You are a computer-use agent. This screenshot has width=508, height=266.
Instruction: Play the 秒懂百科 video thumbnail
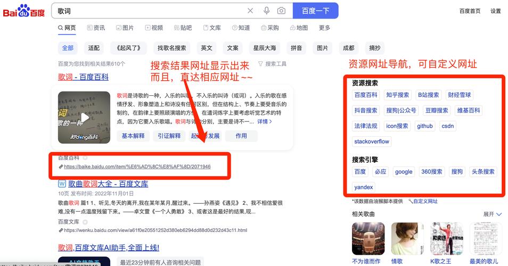(84, 118)
